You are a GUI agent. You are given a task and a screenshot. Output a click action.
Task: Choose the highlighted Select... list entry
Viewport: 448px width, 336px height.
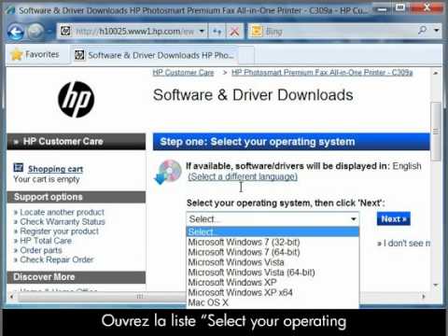273,232
